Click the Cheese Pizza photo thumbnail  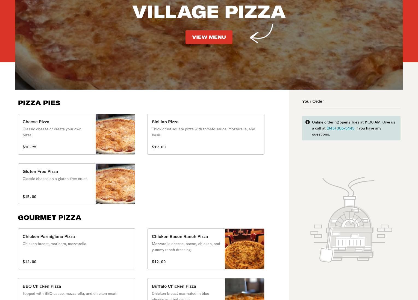click(115, 134)
